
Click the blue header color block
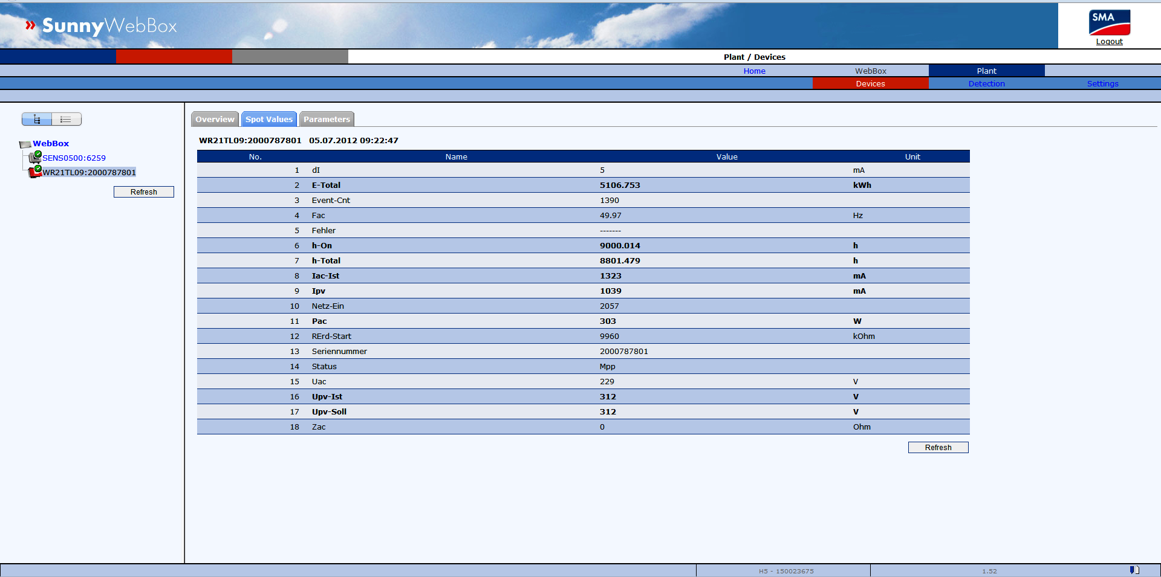[58, 56]
